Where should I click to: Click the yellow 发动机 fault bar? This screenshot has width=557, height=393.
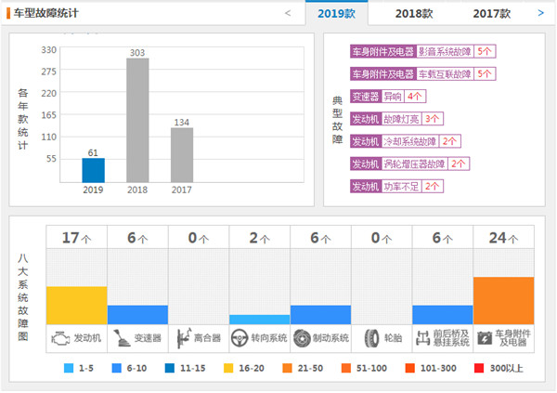[77, 306]
